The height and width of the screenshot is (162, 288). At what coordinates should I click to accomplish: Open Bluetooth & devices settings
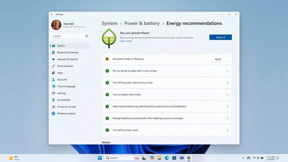(70, 52)
